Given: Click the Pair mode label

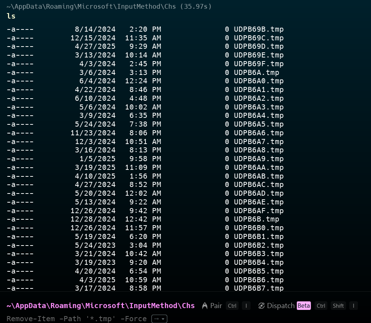Looking at the screenshot, I should point(216,306).
